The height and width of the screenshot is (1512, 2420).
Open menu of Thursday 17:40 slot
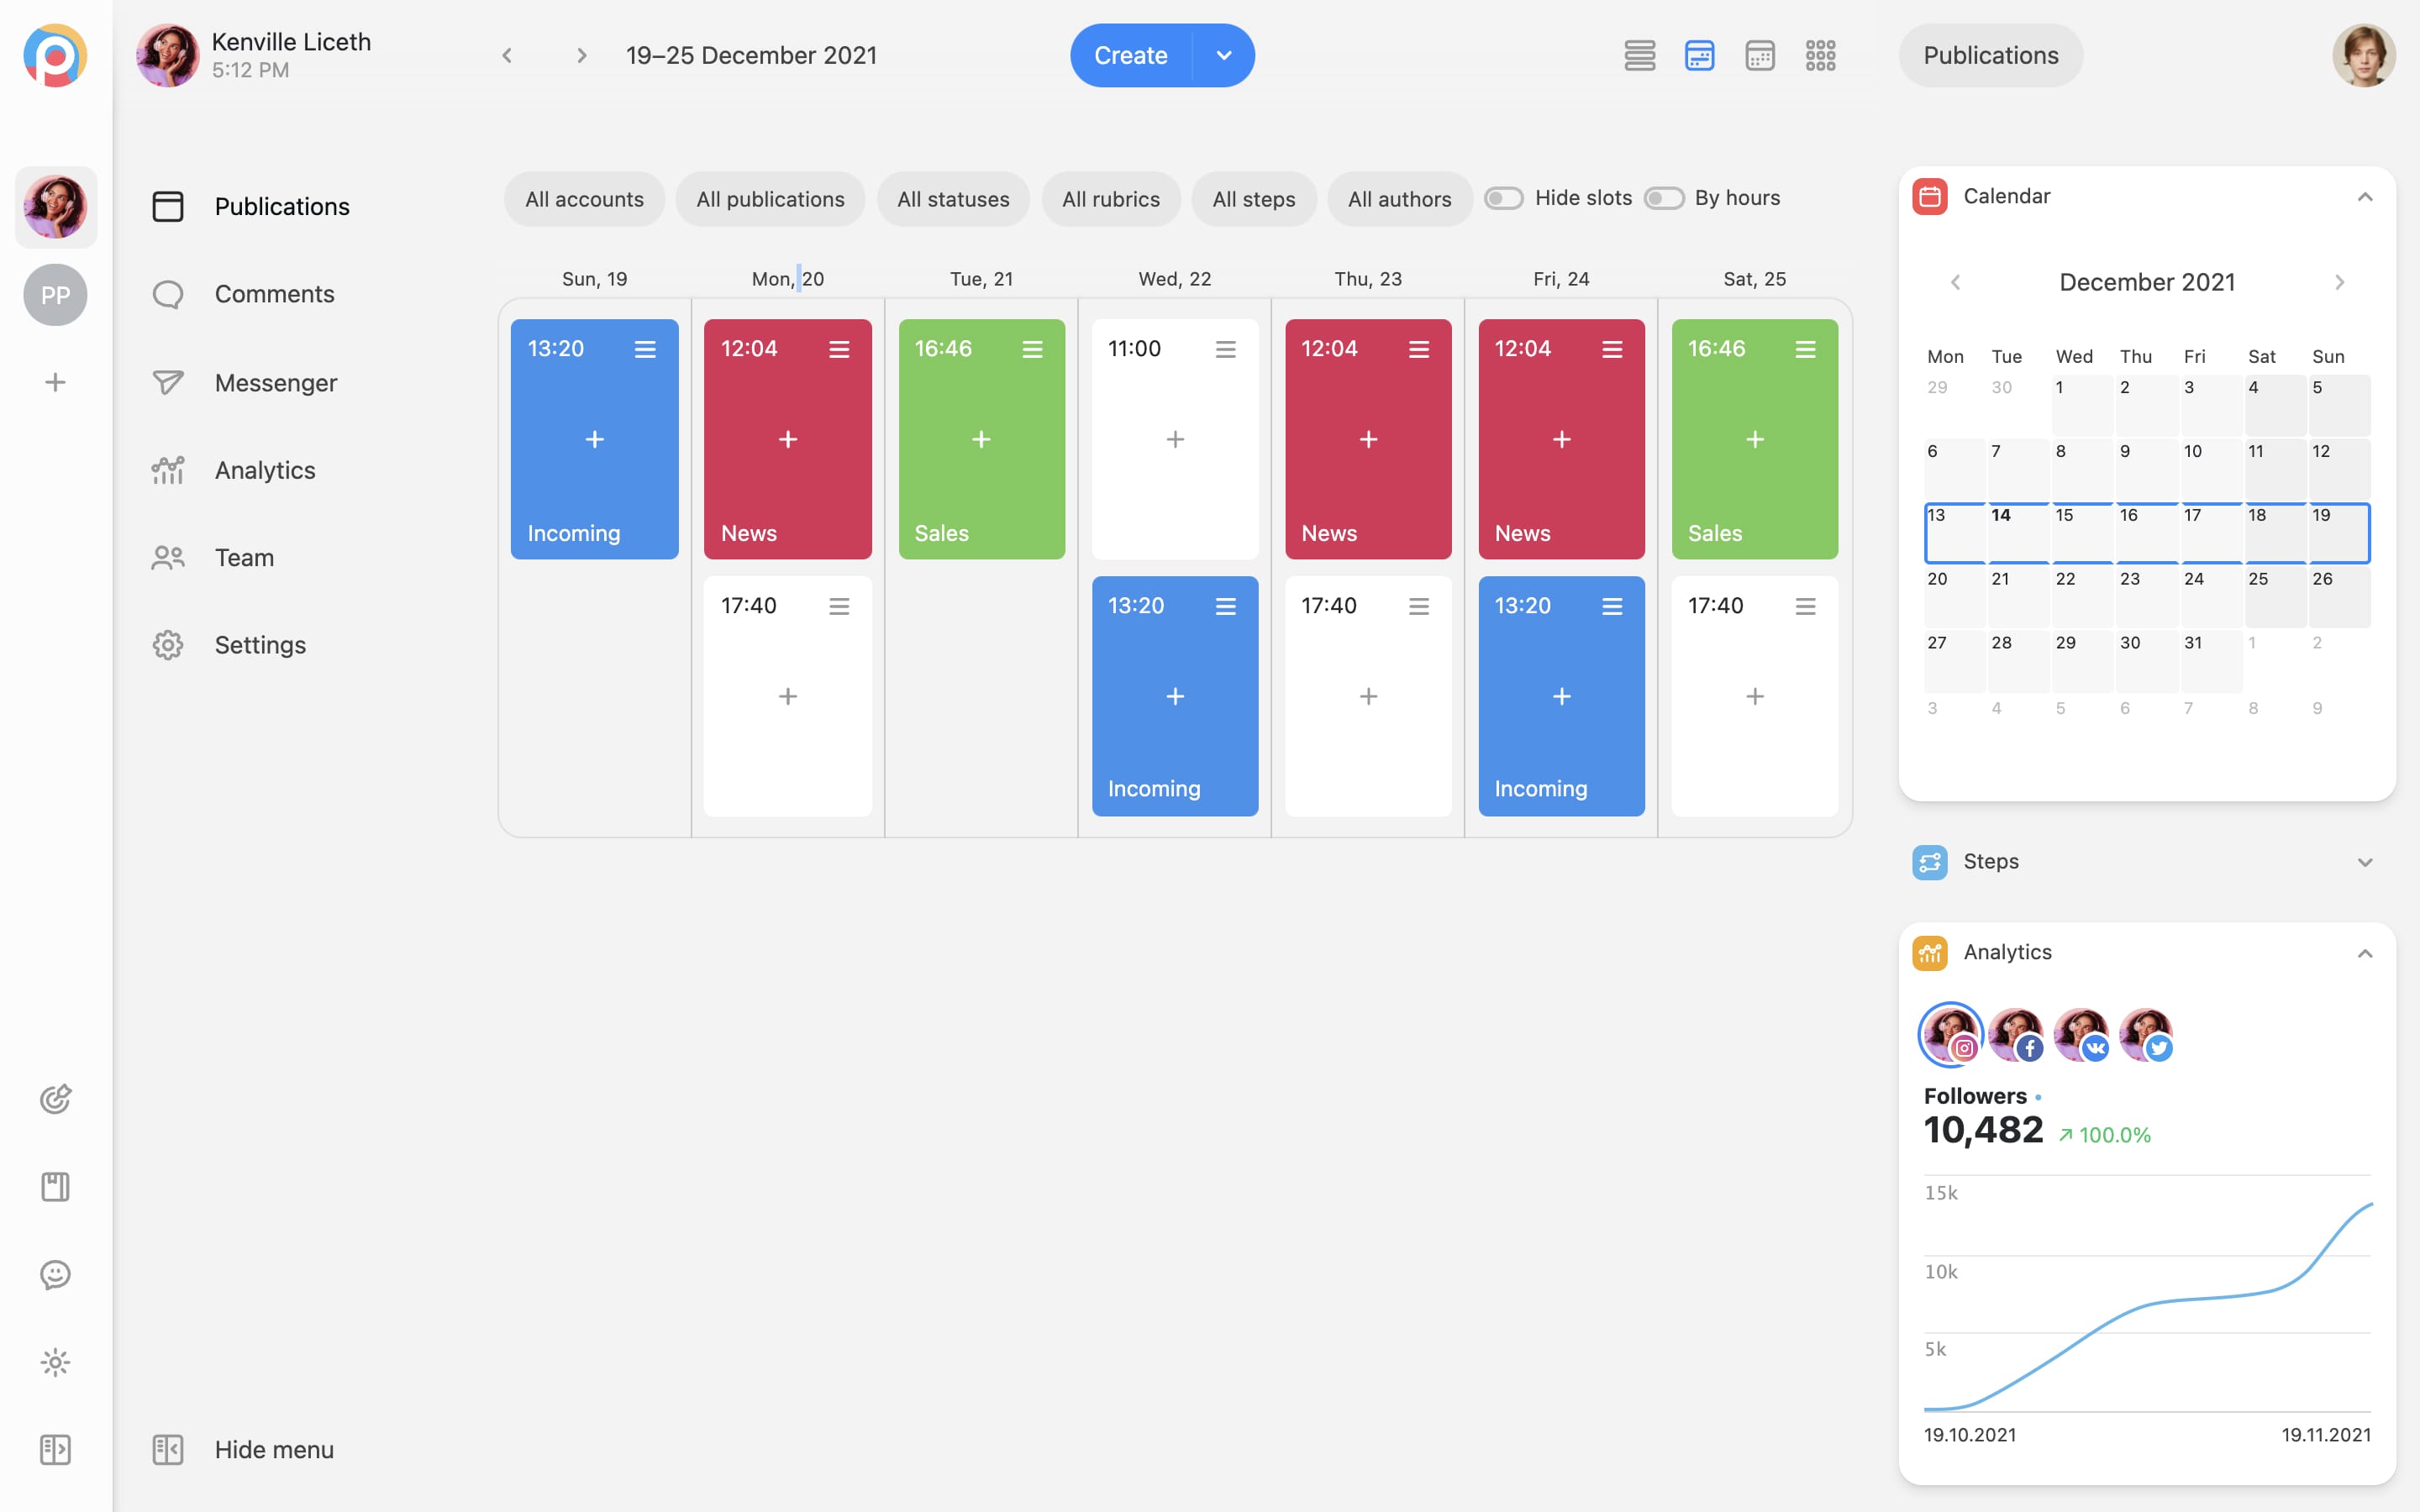(x=1418, y=606)
